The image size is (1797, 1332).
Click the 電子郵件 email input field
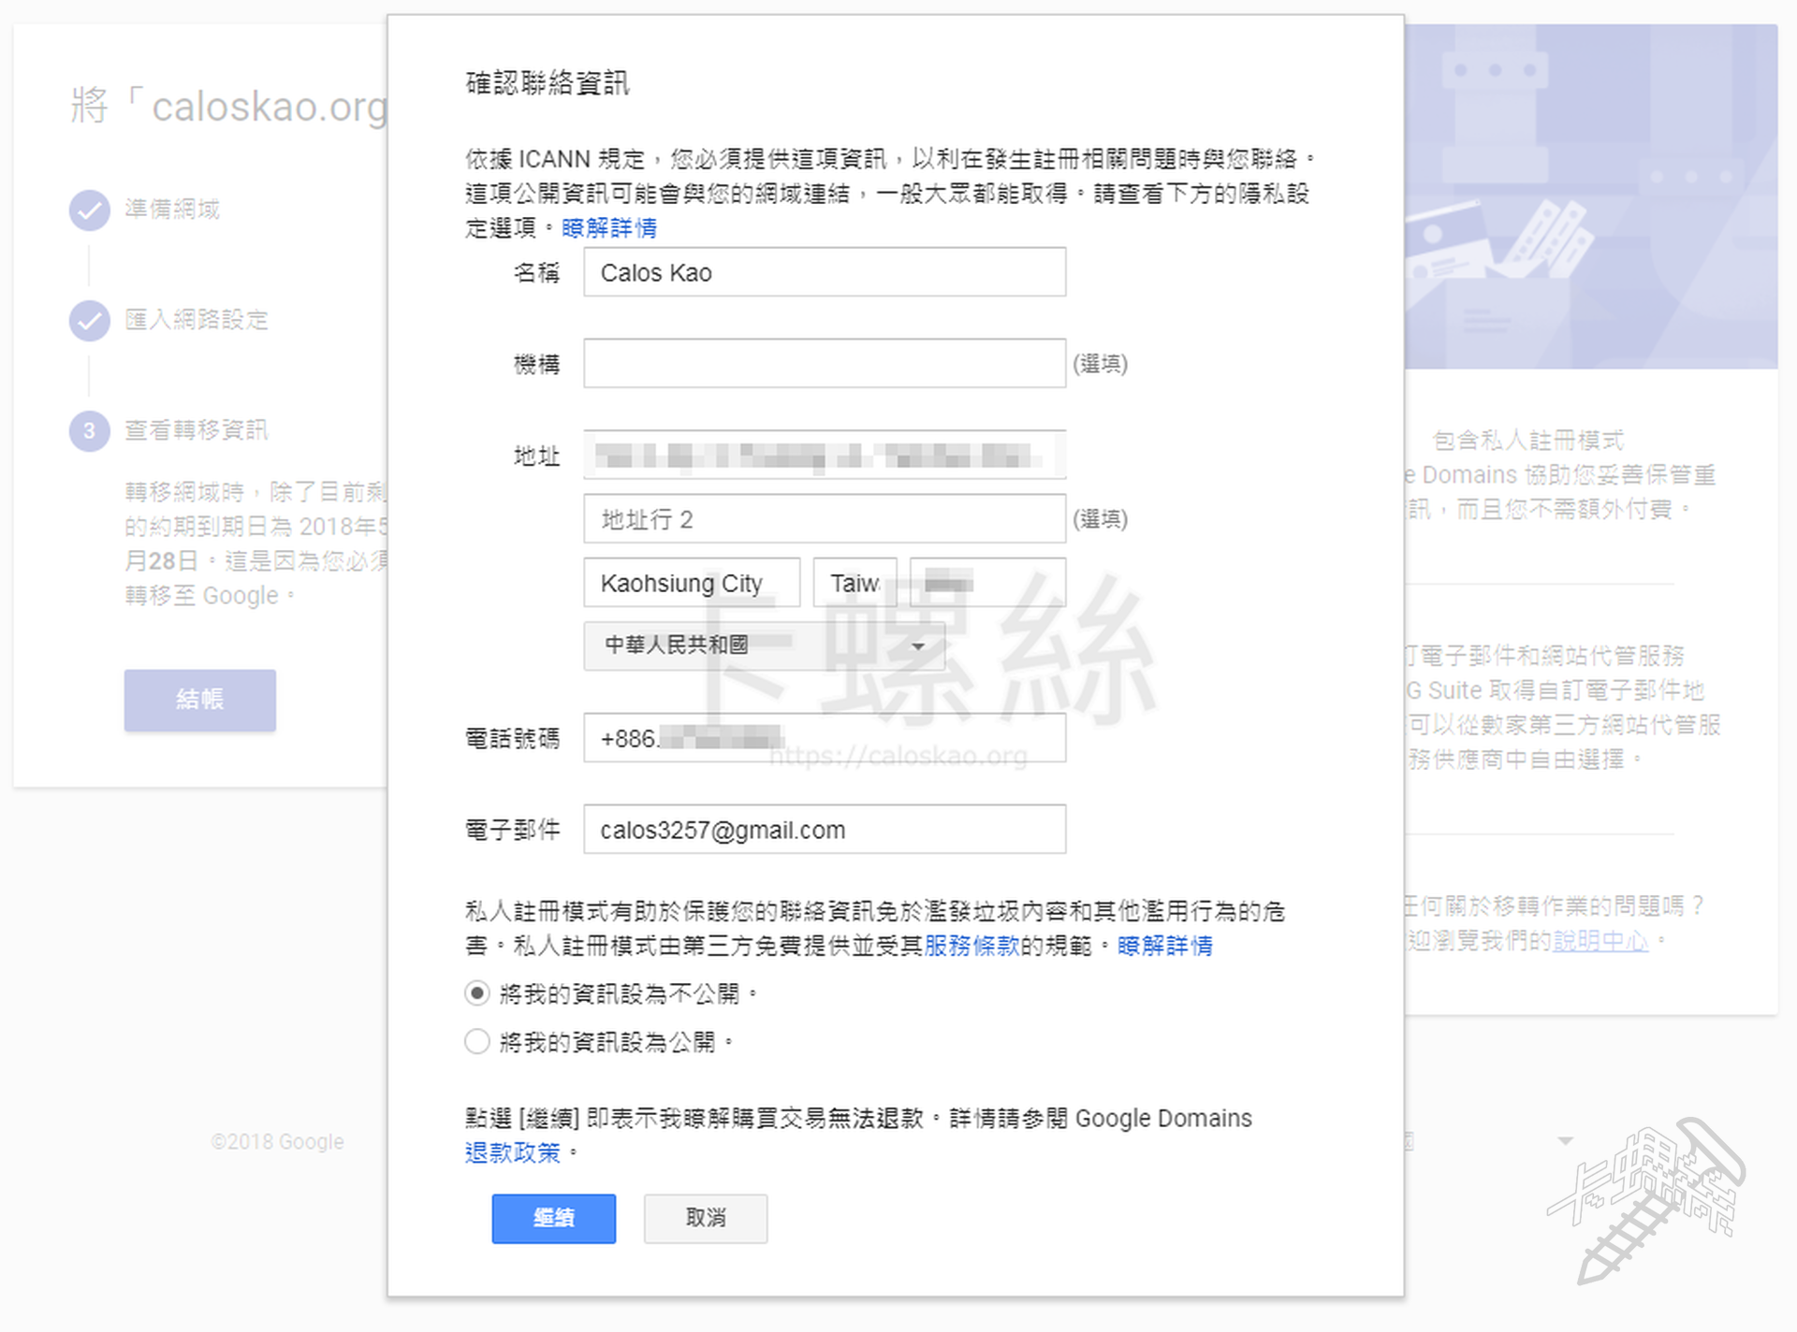coord(824,831)
